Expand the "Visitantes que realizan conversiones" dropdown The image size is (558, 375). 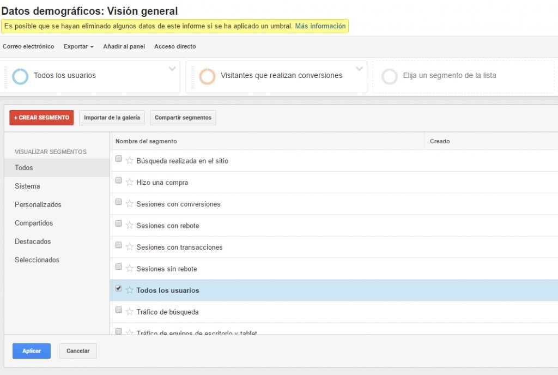(359, 69)
